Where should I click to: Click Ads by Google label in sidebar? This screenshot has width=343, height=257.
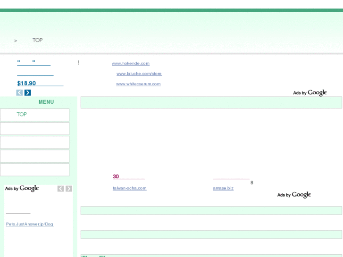click(x=22, y=189)
